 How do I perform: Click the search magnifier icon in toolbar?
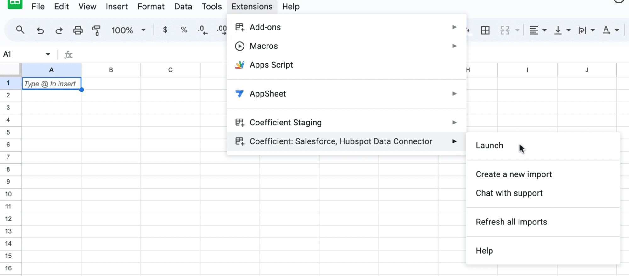[x=20, y=30]
